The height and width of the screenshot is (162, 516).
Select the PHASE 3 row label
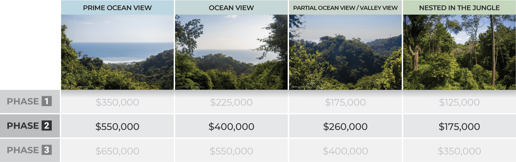(29, 150)
